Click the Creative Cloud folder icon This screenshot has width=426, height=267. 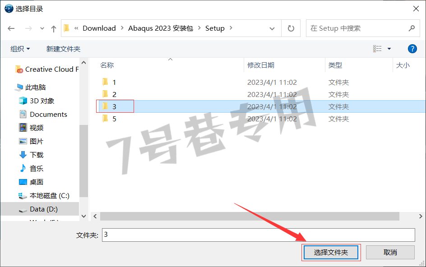[19, 69]
